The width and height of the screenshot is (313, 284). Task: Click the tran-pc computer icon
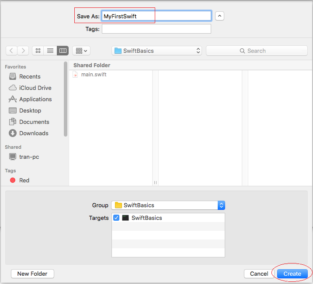[13, 157]
